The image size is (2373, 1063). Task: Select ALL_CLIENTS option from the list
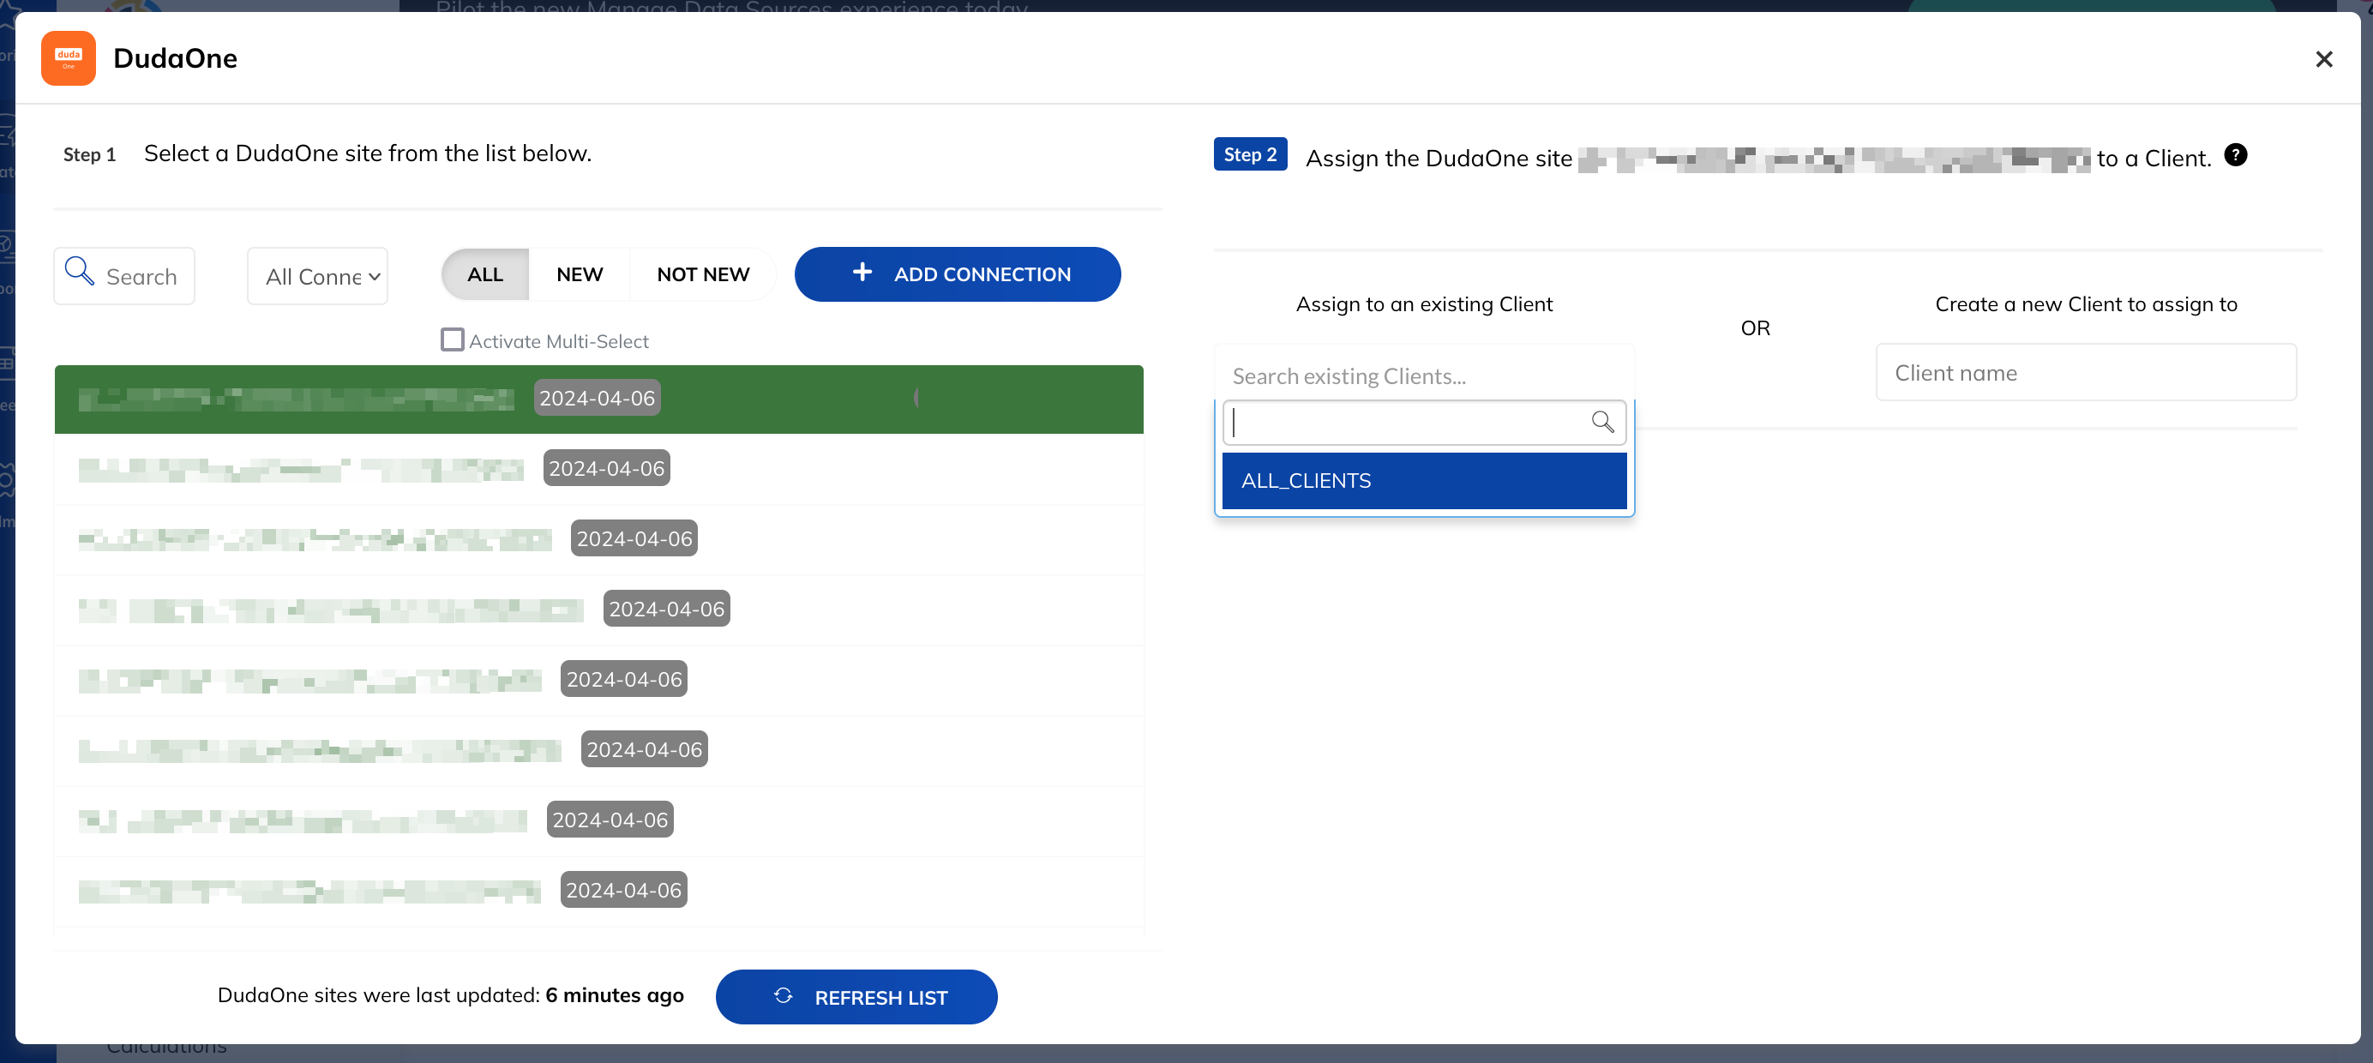[x=1422, y=481]
